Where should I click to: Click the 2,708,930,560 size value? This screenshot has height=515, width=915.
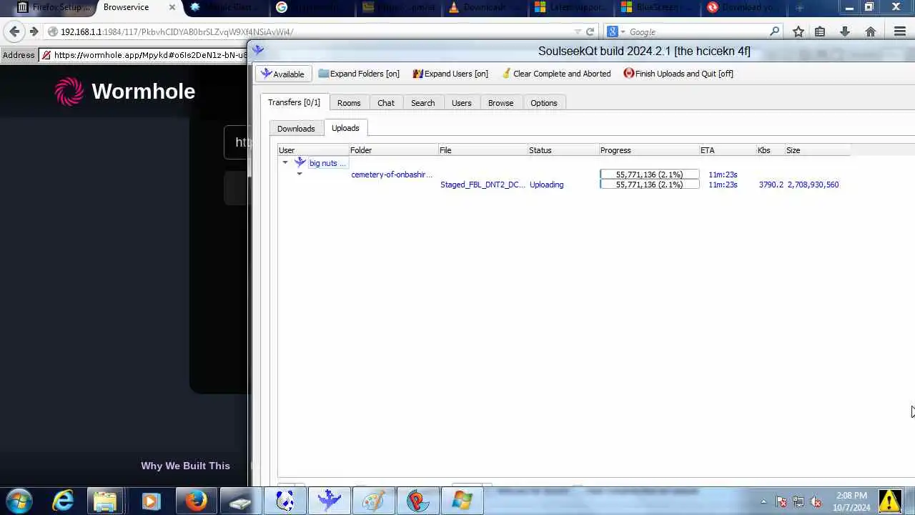(813, 185)
